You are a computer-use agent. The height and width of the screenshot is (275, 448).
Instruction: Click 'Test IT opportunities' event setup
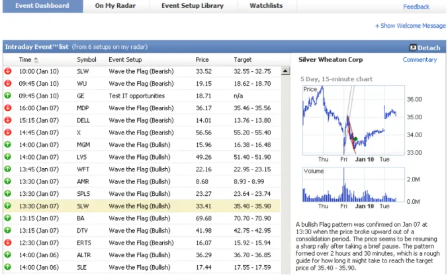tap(136, 96)
